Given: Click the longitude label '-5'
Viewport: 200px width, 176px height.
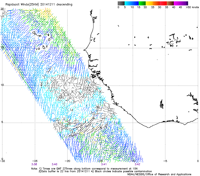Looking at the screenshot, I should click(x=165, y=161).
